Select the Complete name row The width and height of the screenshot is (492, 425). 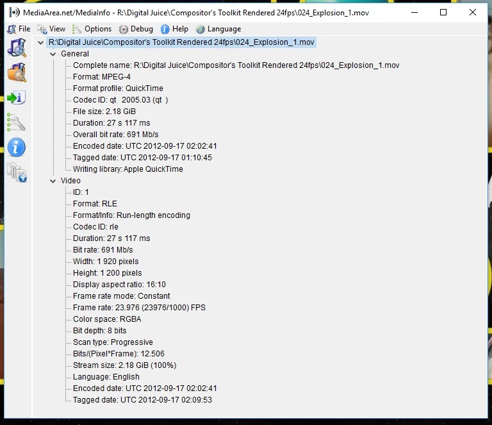pyautogui.click(x=236, y=65)
